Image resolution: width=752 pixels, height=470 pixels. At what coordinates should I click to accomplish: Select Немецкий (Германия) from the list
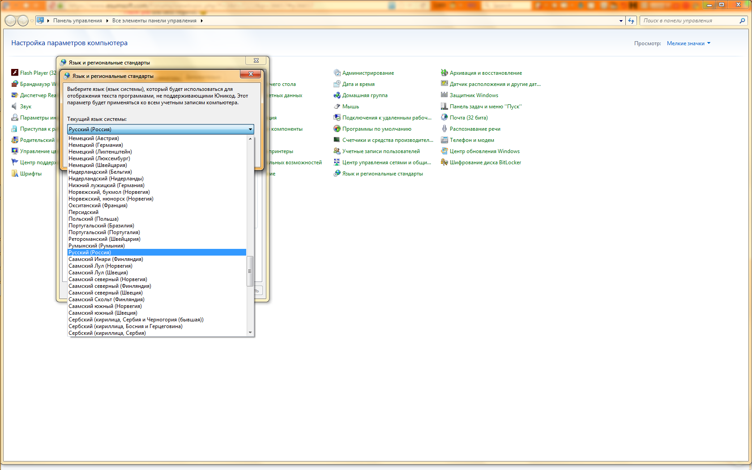point(157,145)
